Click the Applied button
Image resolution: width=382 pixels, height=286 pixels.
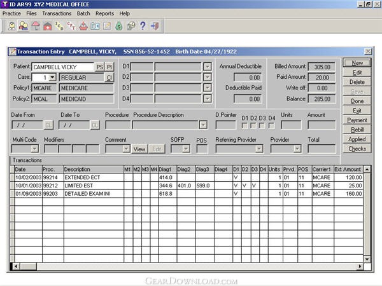(357, 139)
